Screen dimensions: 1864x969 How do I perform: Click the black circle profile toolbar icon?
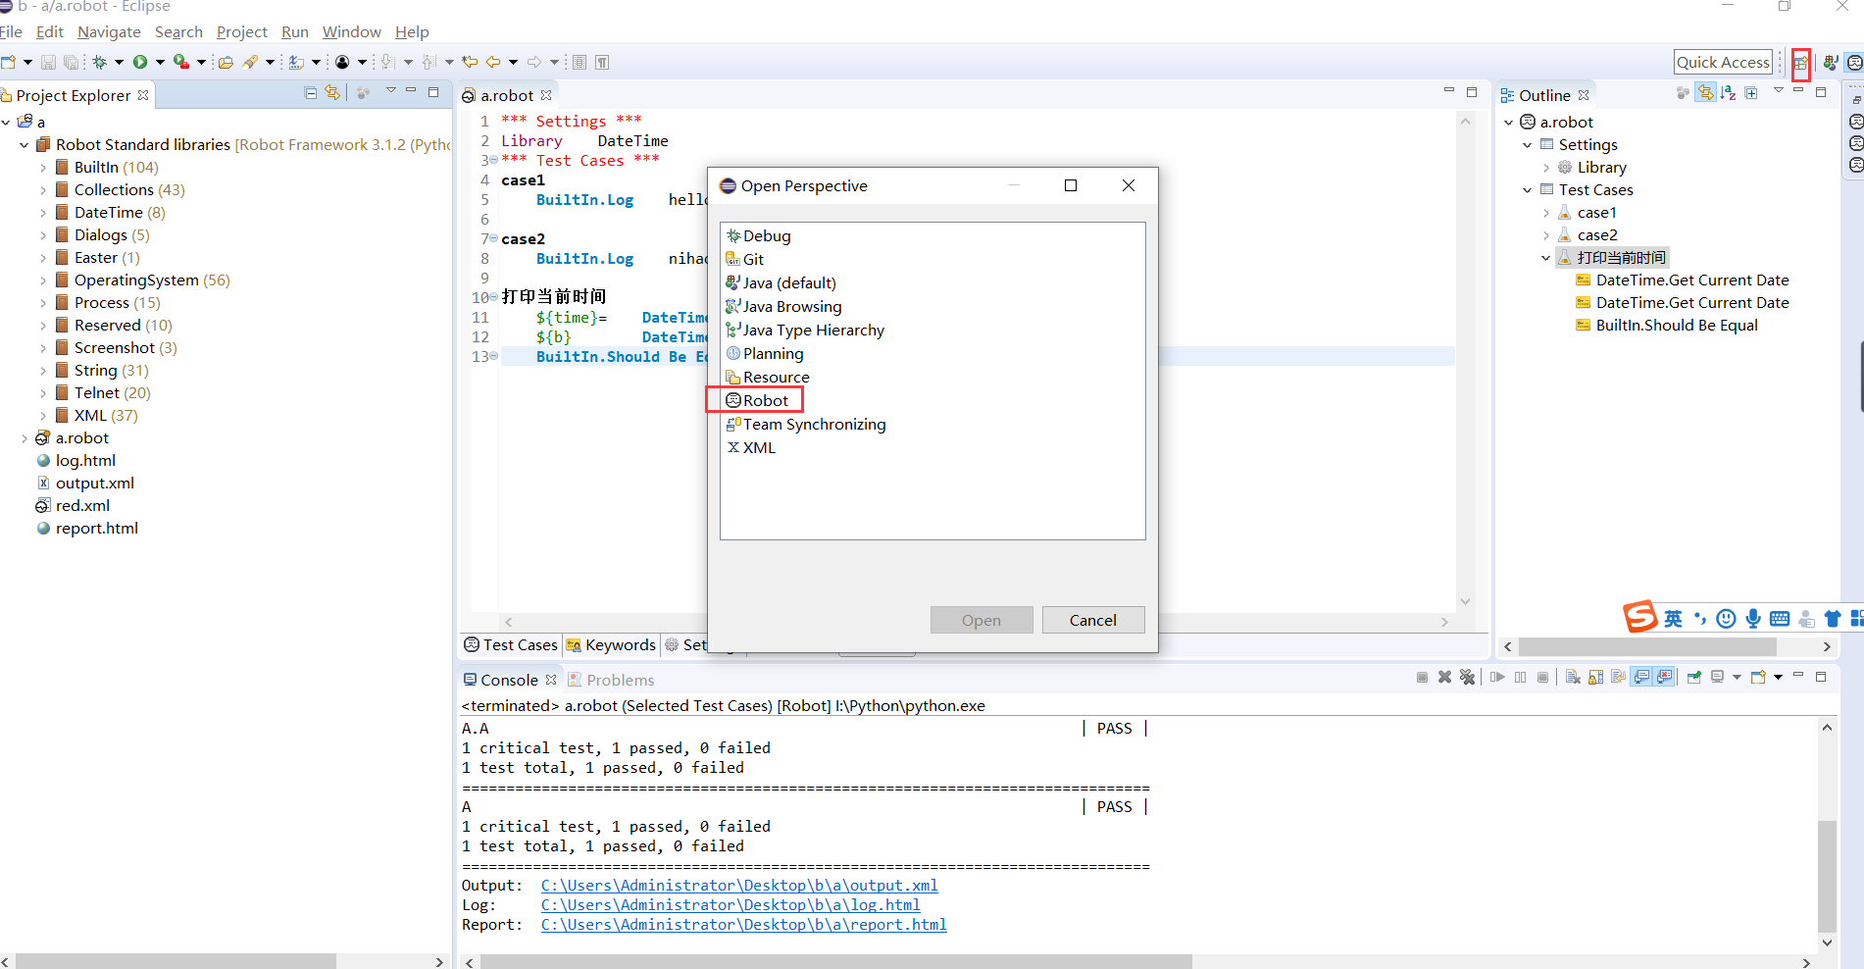pos(342,62)
